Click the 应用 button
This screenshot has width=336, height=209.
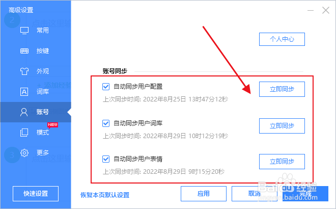point(203,194)
